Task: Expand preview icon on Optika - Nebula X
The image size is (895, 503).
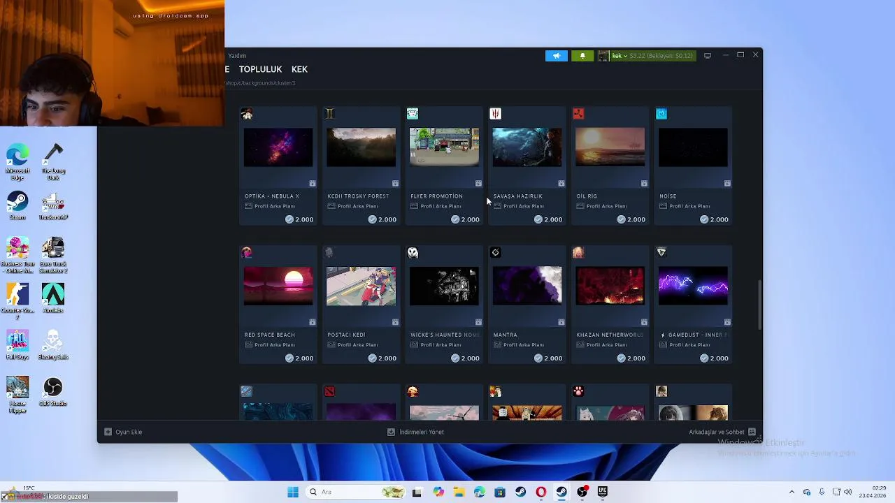Action: (313, 184)
